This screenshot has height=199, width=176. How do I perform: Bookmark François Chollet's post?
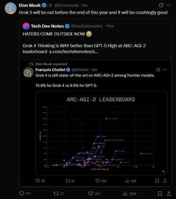click(157, 181)
